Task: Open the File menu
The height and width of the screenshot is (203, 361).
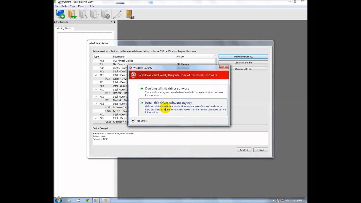Action: 57,6
